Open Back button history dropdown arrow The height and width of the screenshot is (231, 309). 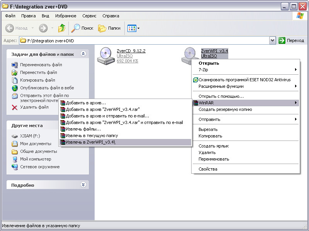(32, 28)
